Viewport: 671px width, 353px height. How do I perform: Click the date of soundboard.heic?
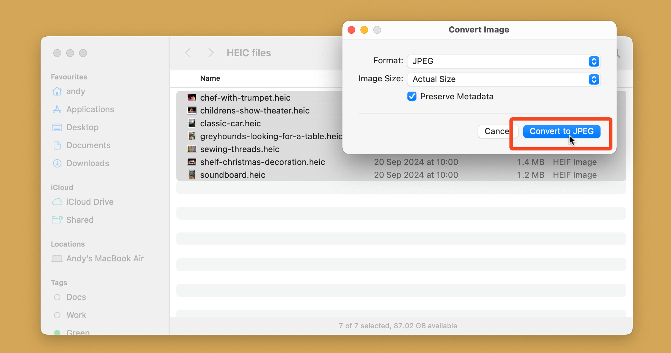coord(416,175)
